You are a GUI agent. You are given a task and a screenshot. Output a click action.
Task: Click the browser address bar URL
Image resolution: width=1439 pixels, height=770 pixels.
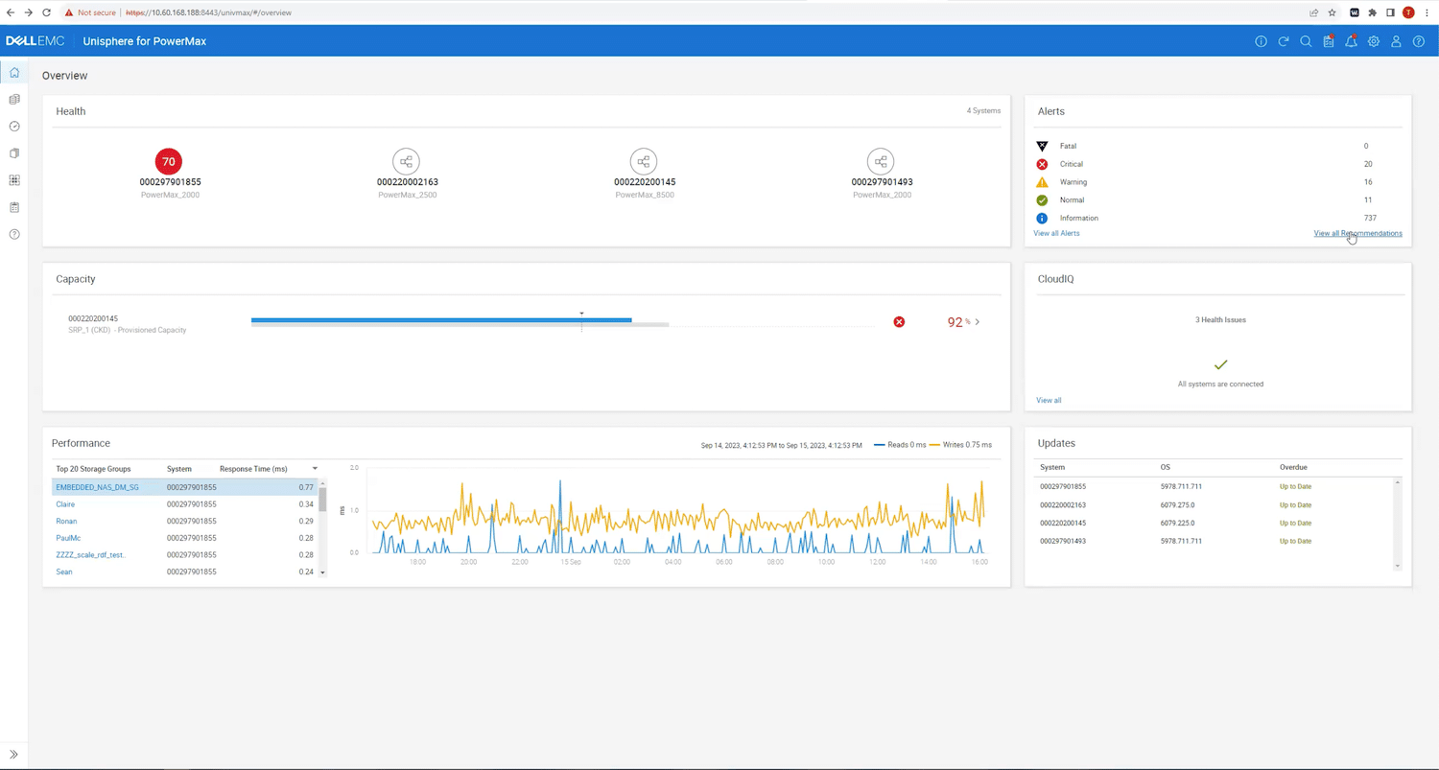point(208,12)
